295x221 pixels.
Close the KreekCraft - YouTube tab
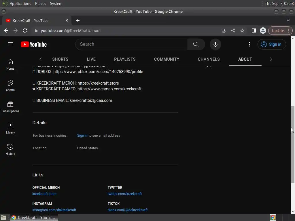click(x=67, y=20)
